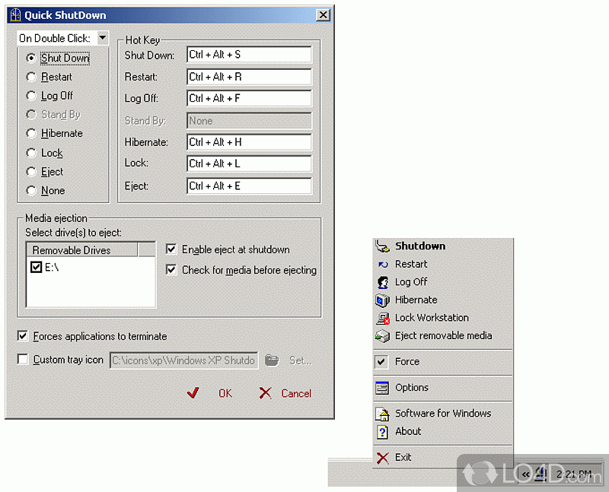Click the Options panel icon in menu
The width and height of the screenshot is (609, 492).
(x=382, y=388)
